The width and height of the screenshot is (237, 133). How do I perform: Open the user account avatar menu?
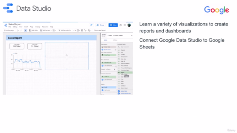click(x=129, y=25)
